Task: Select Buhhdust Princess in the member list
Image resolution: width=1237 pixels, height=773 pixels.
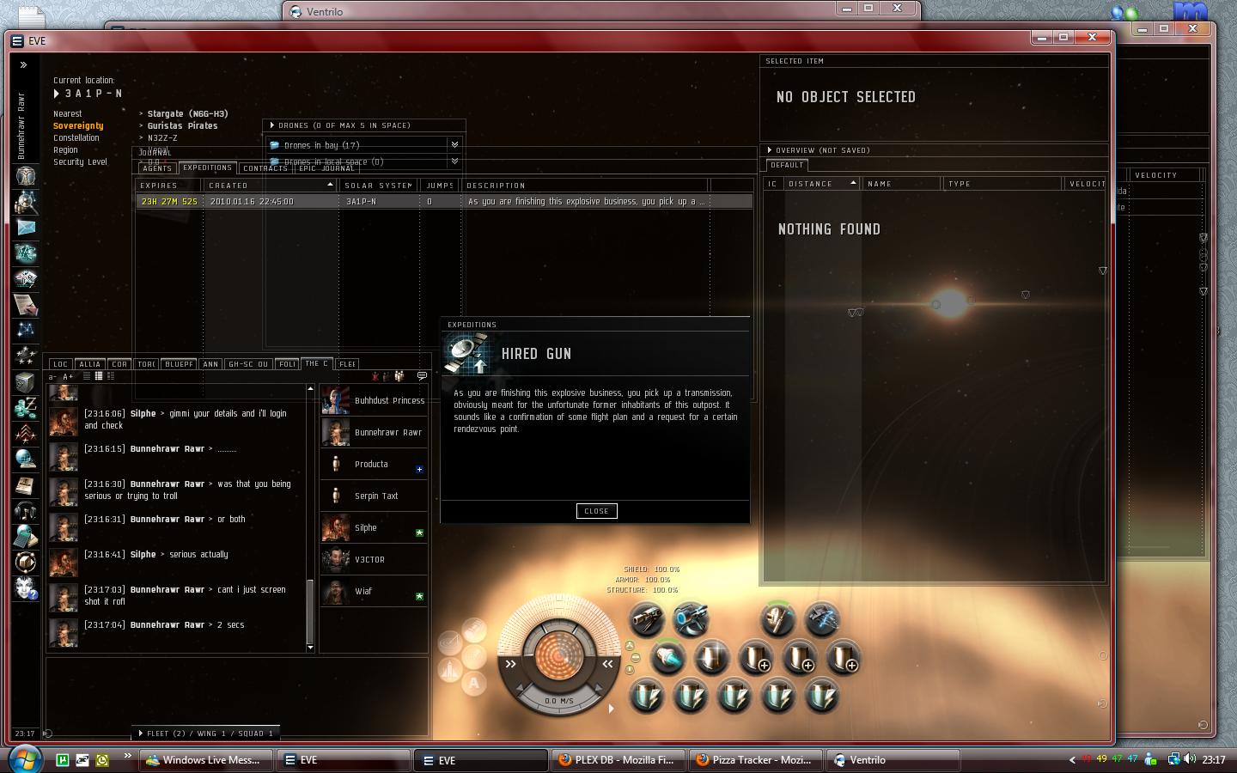Action: click(x=374, y=400)
